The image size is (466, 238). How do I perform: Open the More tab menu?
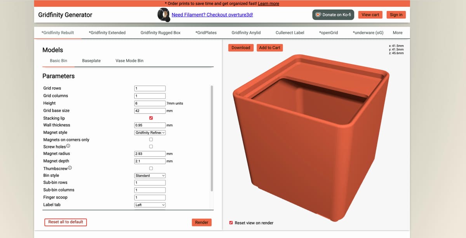[x=398, y=33]
